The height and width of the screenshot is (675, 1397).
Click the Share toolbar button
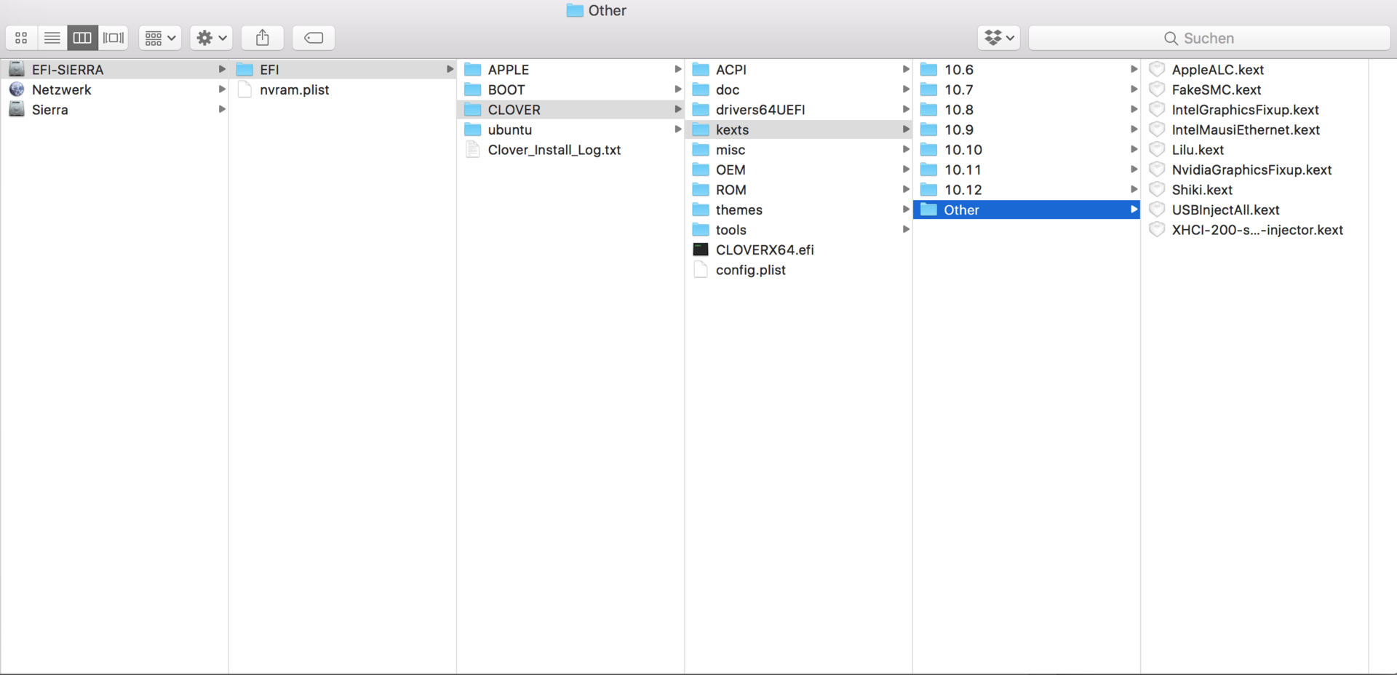tap(263, 38)
